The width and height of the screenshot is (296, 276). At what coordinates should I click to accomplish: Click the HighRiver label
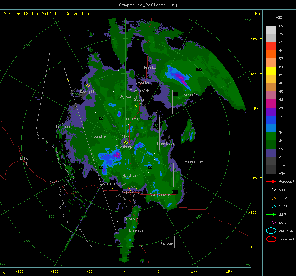(x=136, y=230)
